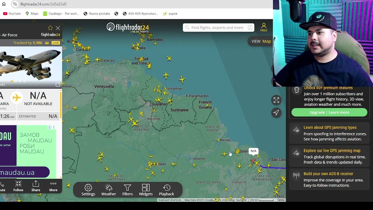Click the N/A flight label on map
The image size is (373, 210).
pos(254,151)
